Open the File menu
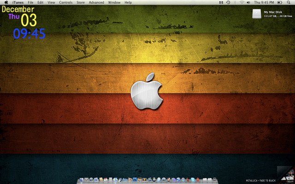The height and width of the screenshot is (184, 295). pyautogui.click(x=30, y=2)
